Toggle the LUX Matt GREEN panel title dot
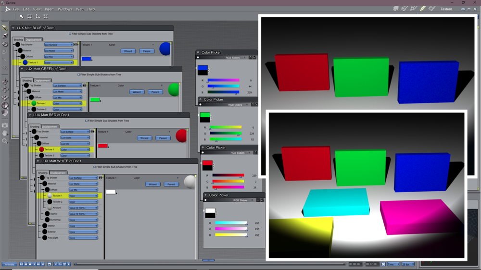481x270 pixels. 22,69
